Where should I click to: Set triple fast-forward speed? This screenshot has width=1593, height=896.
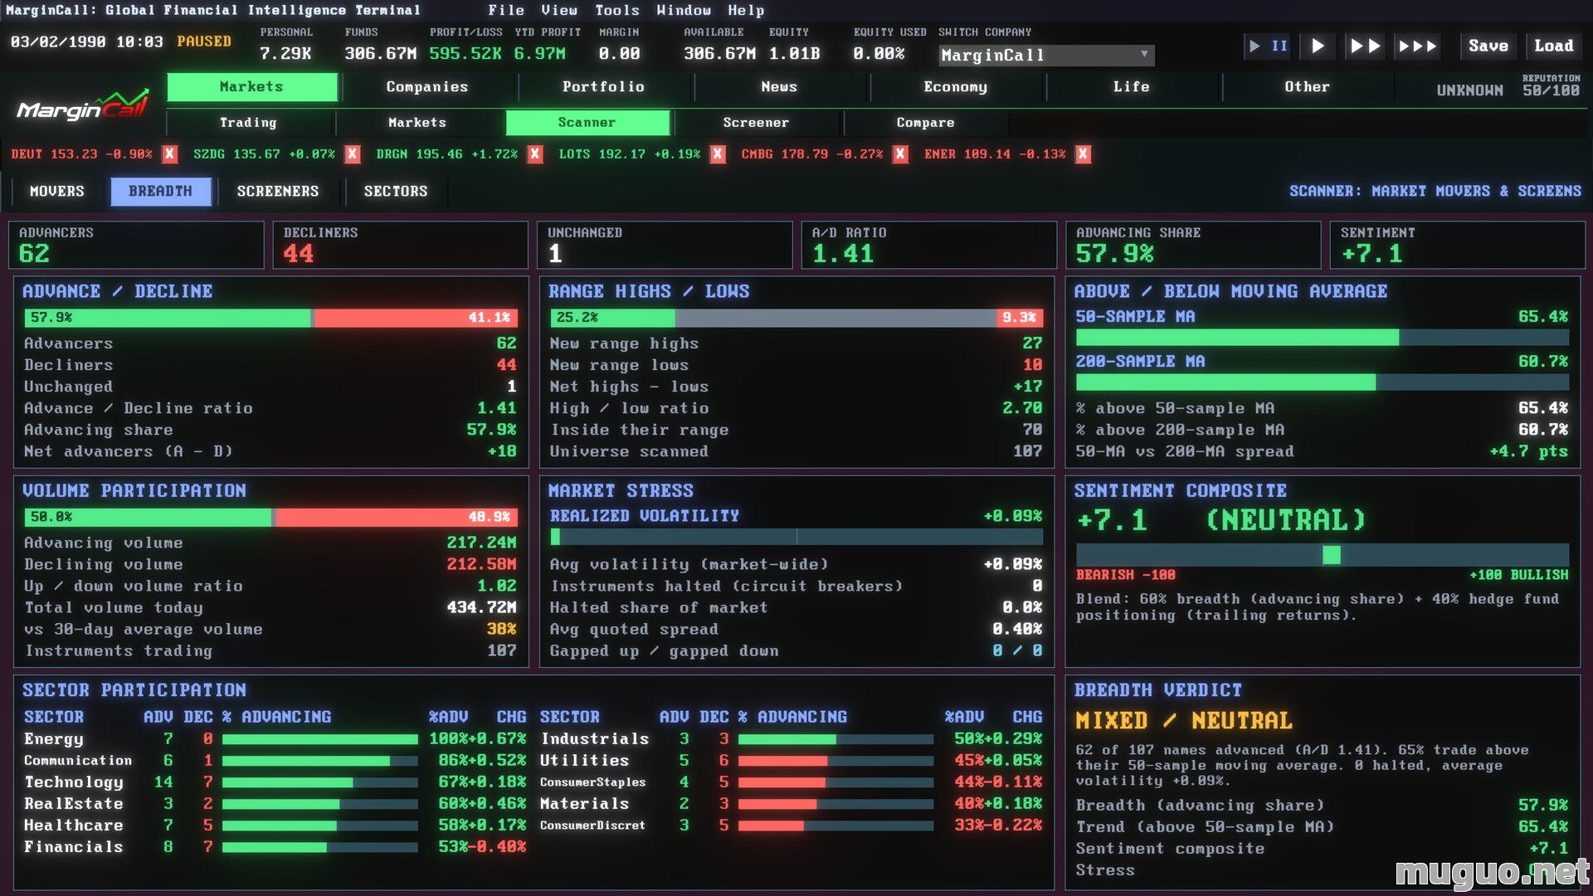pyautogui.click(x=1418, y=46)
